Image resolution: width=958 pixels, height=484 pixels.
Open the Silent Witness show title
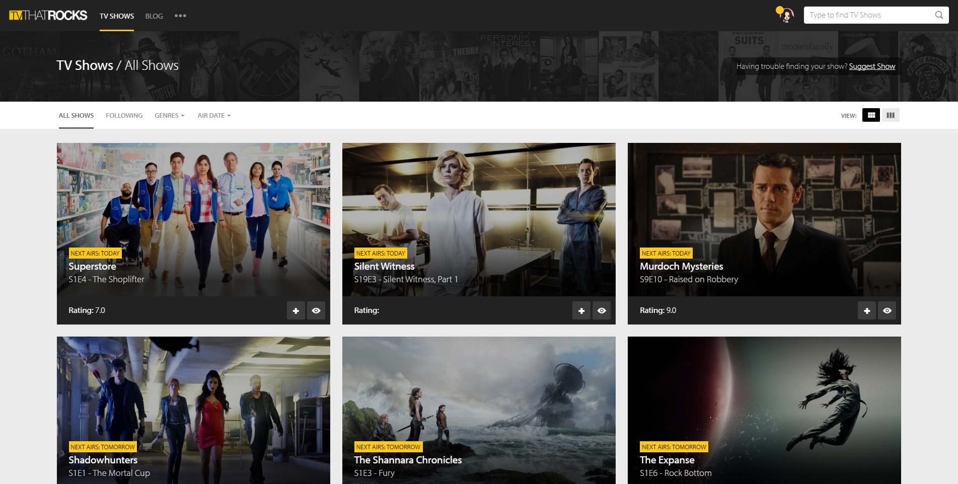click(384, 266)
